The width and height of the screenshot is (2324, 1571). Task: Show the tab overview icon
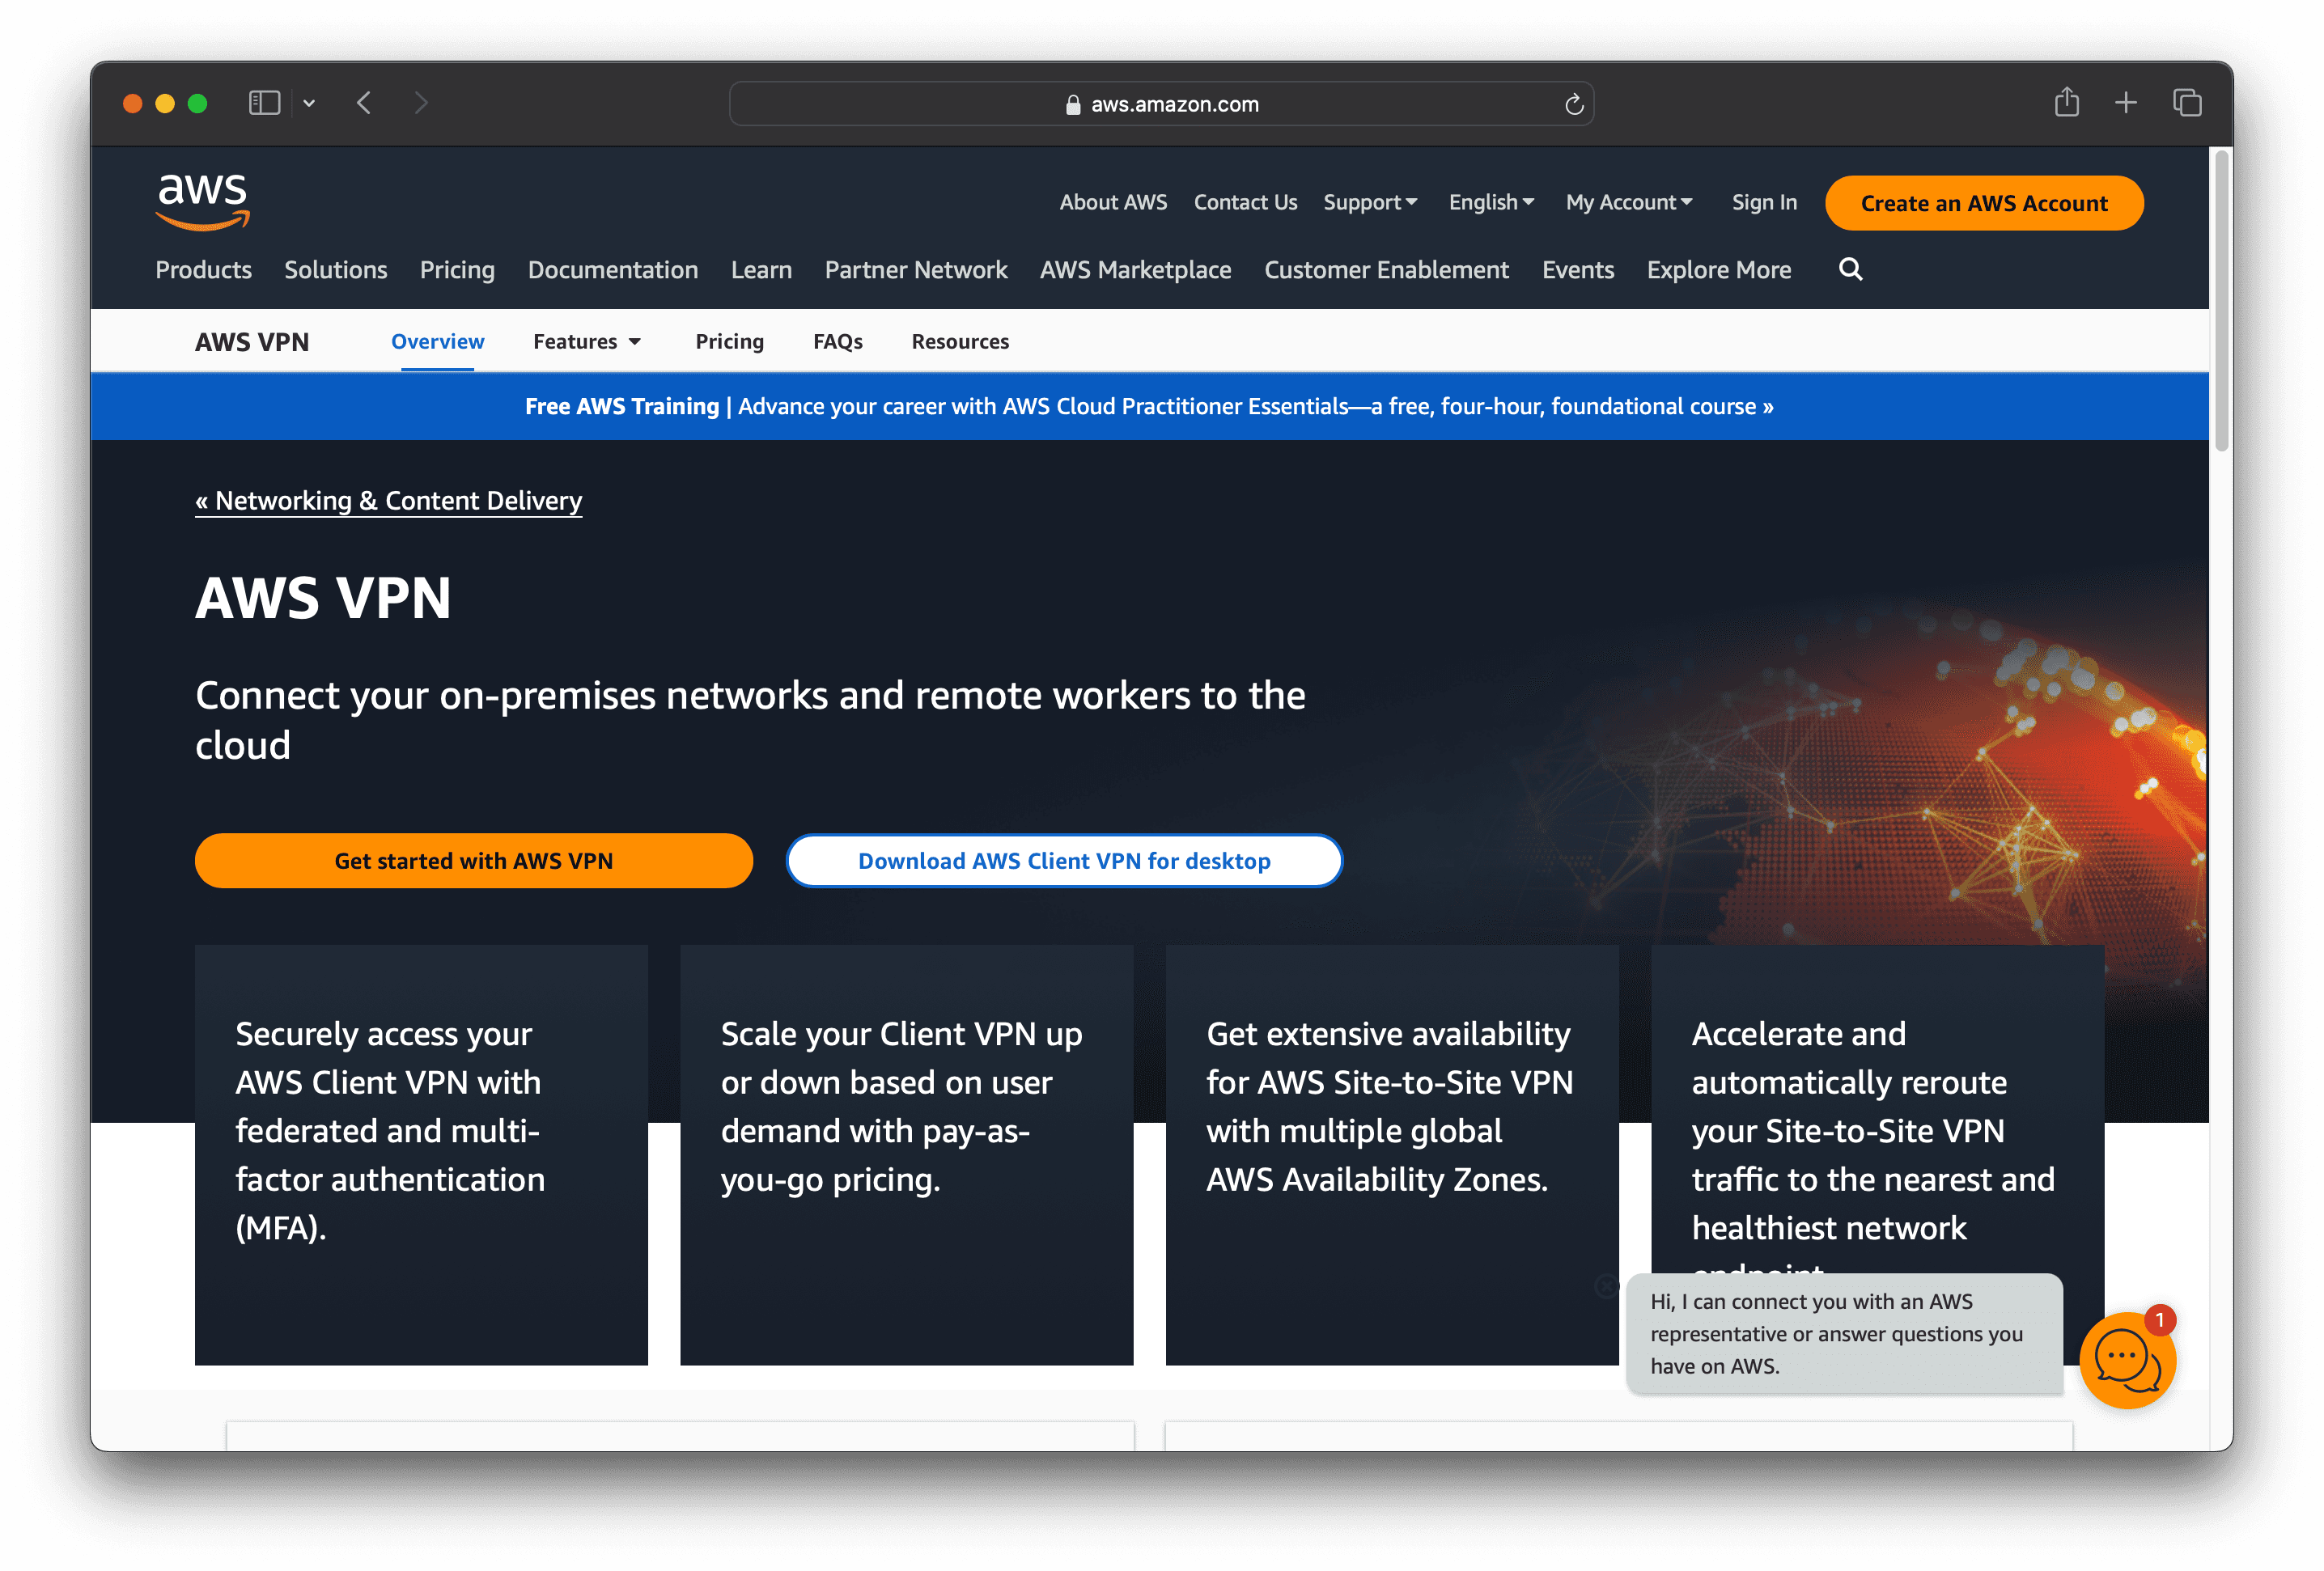(x=2187, y=103)
